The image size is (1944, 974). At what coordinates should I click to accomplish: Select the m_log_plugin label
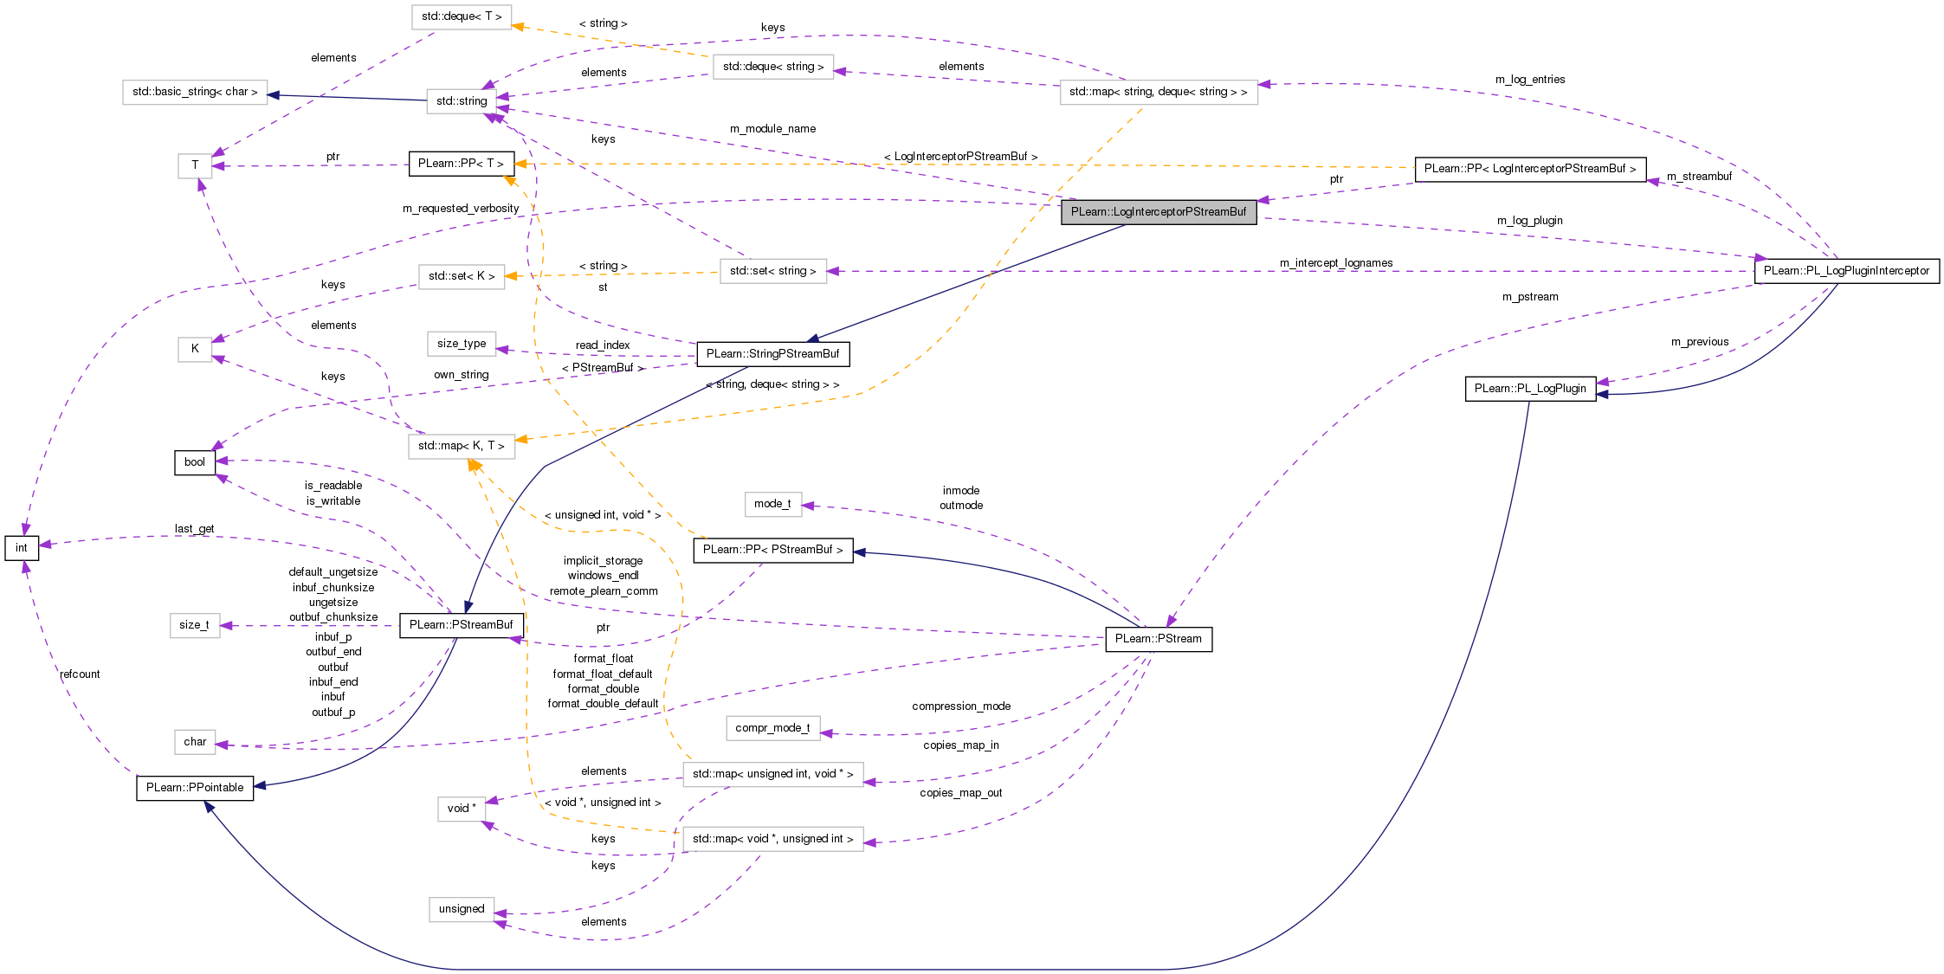point(1530,221)
